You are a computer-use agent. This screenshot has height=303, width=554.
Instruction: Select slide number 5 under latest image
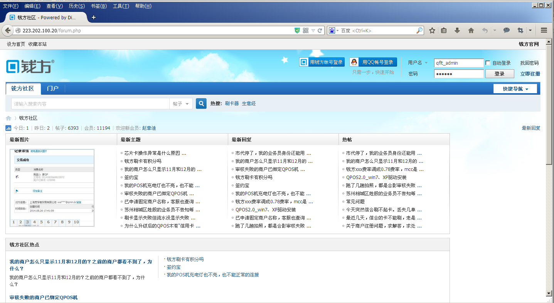pos(41,222)
